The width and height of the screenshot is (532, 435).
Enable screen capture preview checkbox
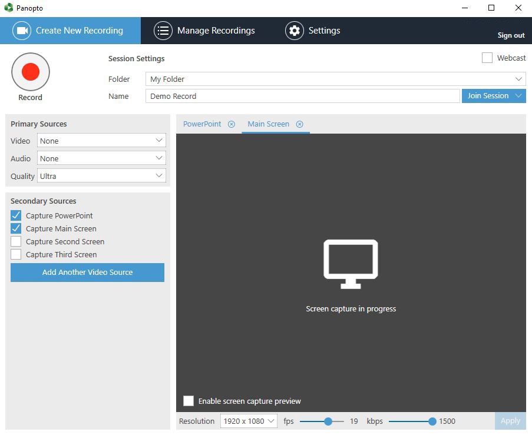tap(189, 401)
